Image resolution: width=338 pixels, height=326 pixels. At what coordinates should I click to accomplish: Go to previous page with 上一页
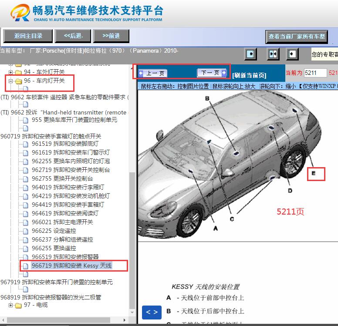[x=152, y=73]
